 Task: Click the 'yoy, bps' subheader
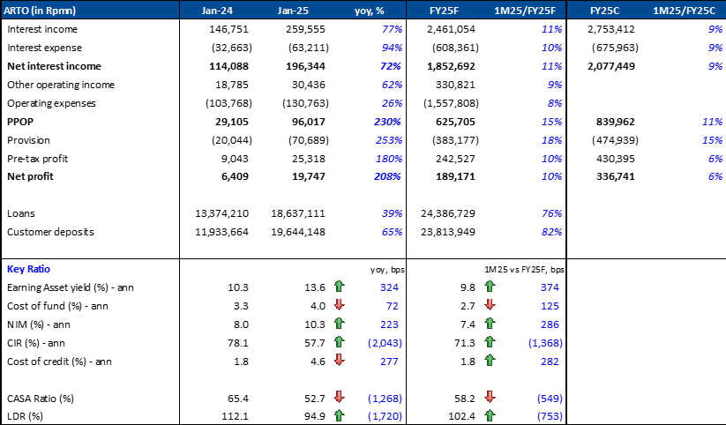point(387,270)
